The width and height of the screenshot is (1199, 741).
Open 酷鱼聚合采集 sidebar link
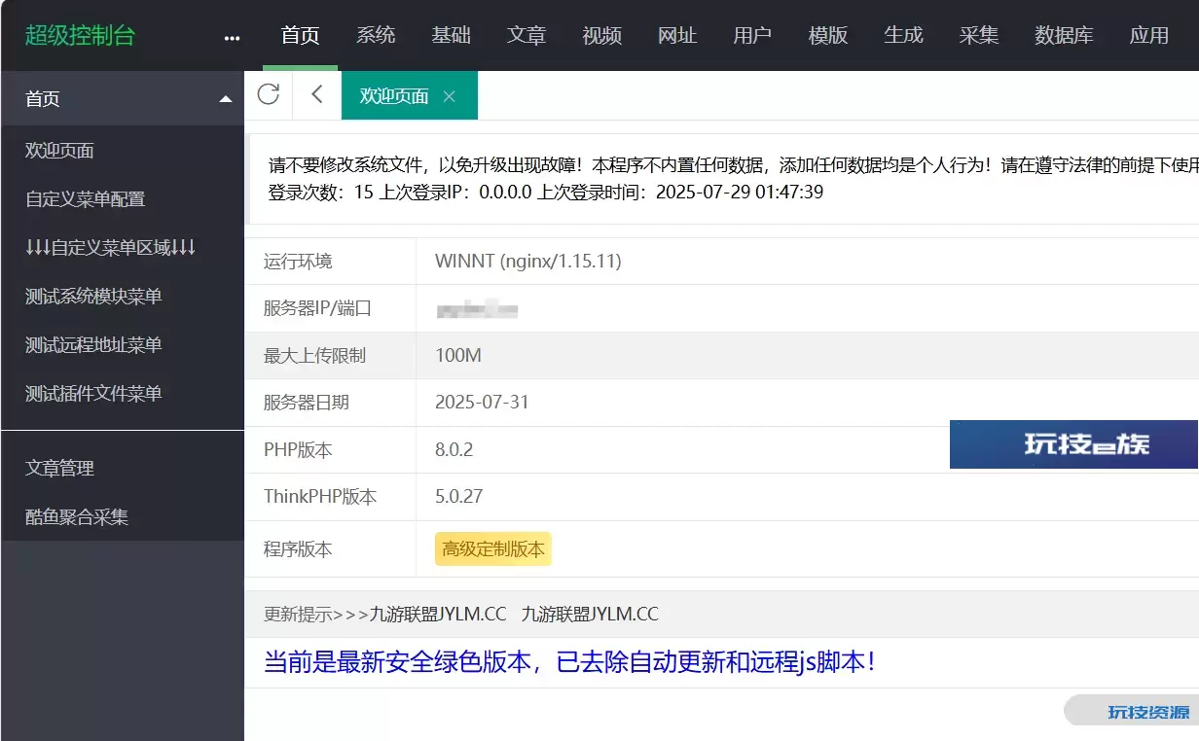pos(77,517)
